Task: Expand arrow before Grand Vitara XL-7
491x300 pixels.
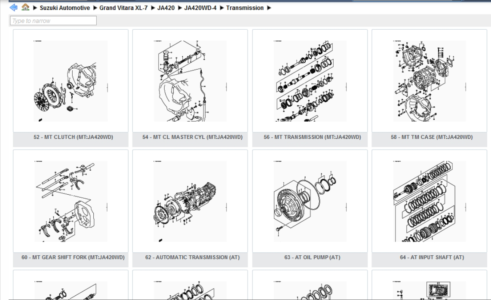Action: point(95,8)
